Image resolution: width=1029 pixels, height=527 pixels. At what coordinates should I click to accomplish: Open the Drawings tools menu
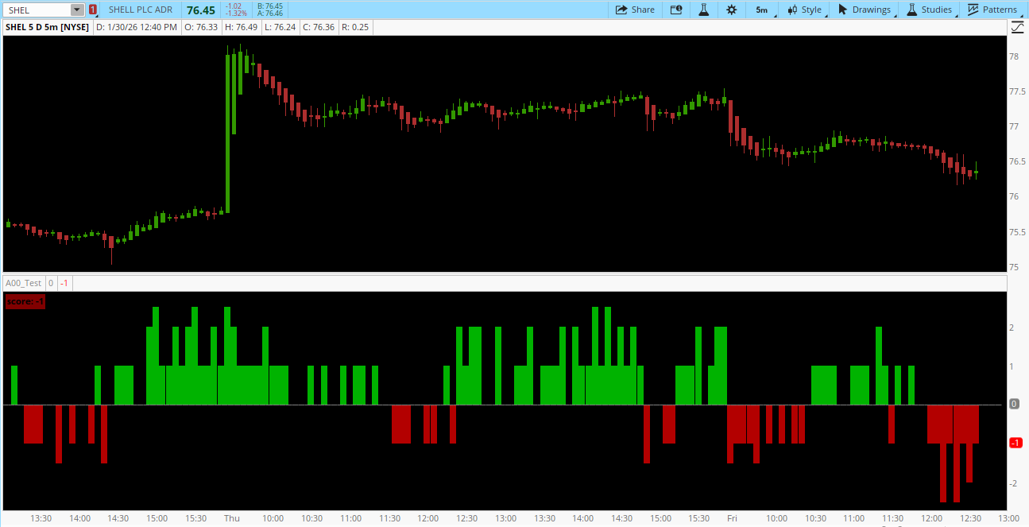[865, 10]
